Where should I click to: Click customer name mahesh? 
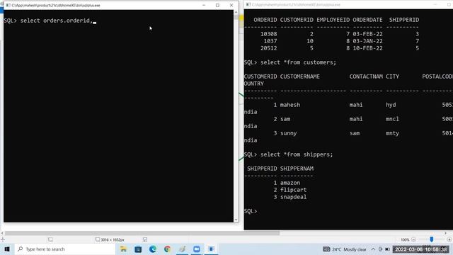tap(290, 105)
